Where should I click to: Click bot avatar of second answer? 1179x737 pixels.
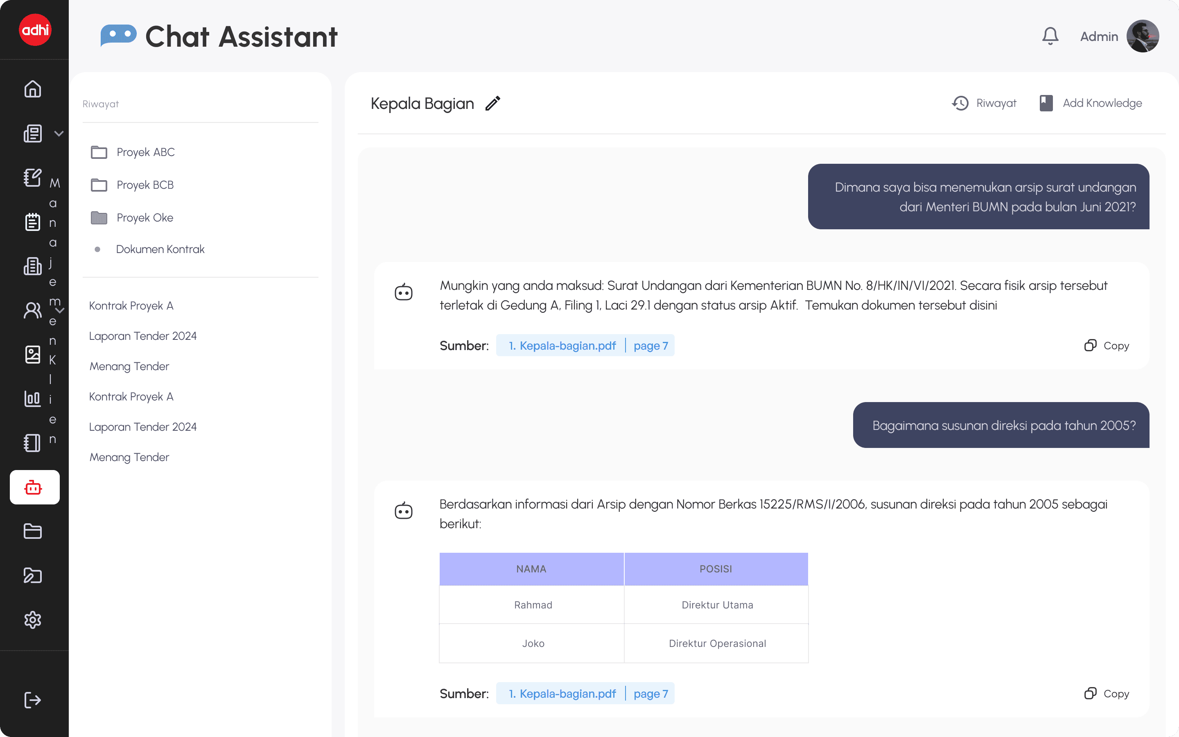(403, 510)
